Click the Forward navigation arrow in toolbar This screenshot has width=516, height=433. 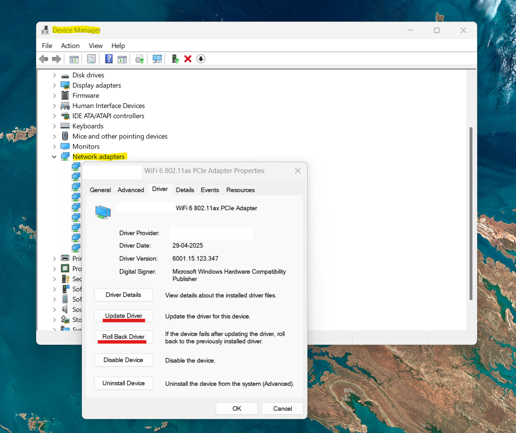click(56, 59)
